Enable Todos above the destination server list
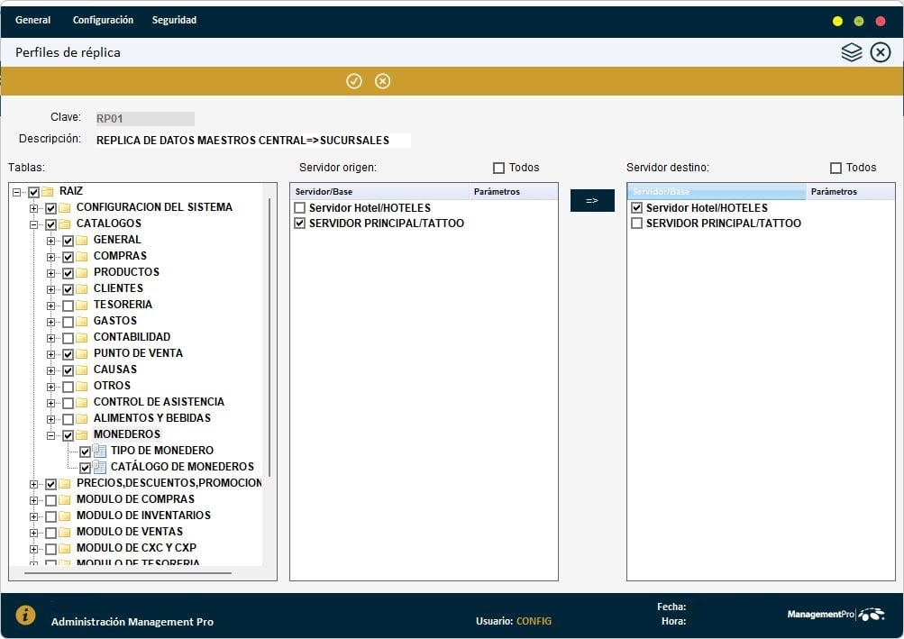Viewport: 904px width, 639px height. point(835,167)
